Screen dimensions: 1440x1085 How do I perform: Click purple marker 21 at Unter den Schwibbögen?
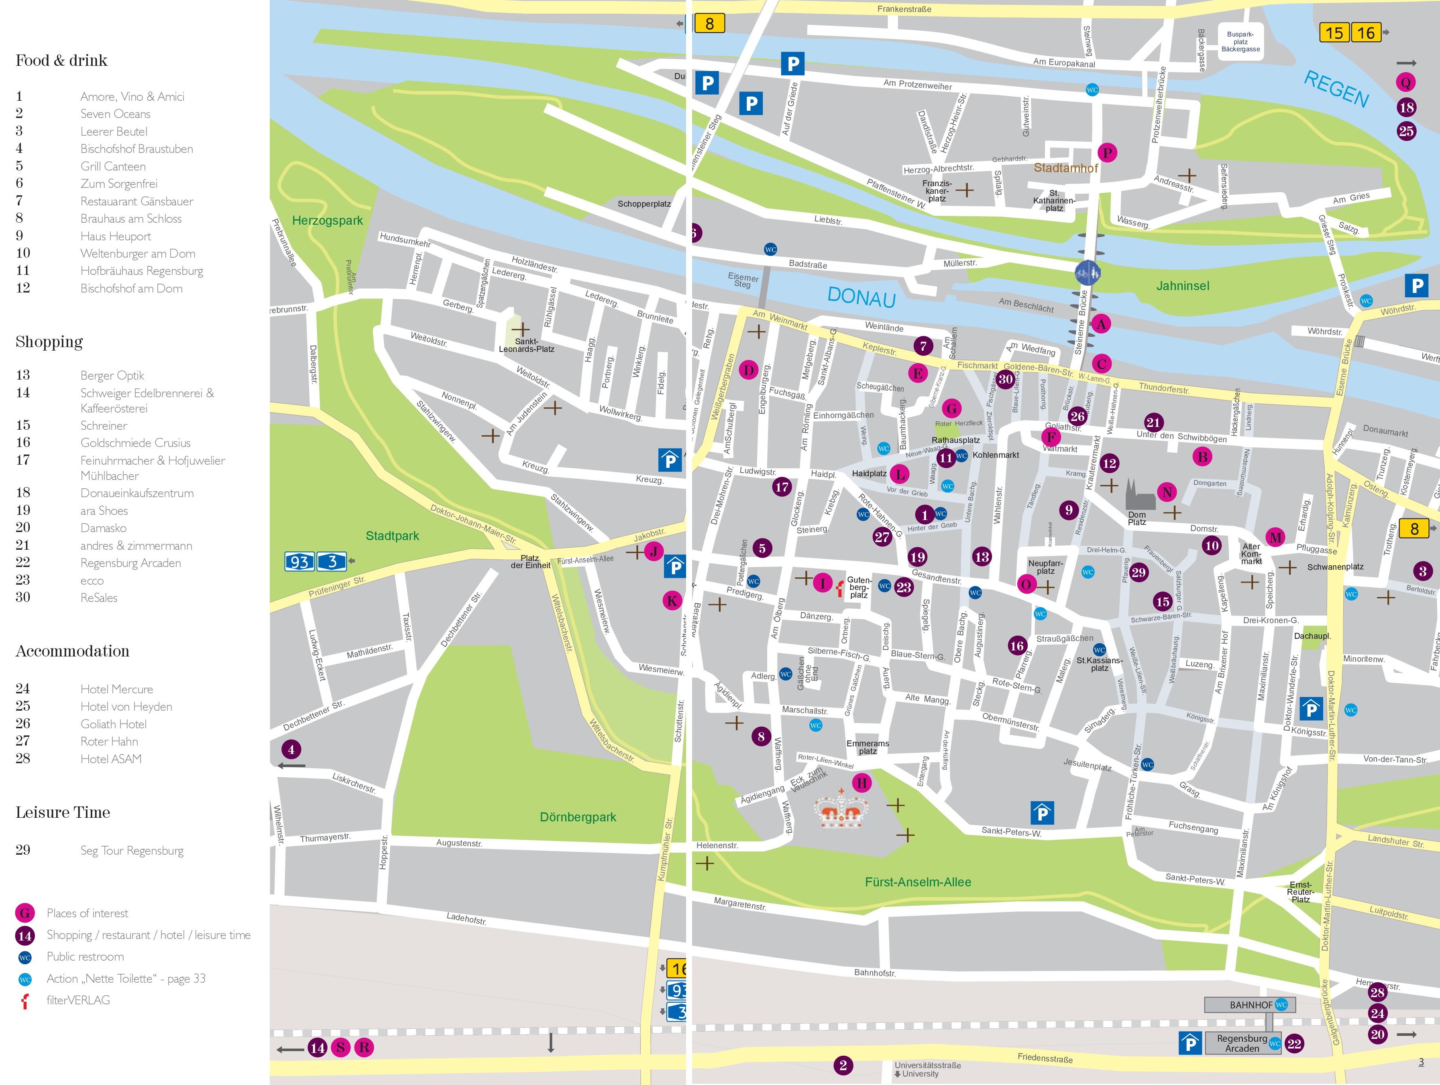pos(1153,423)
